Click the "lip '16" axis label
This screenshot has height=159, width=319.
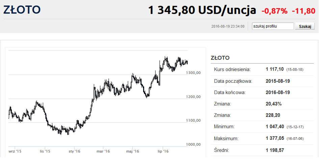tap(163, 151)
